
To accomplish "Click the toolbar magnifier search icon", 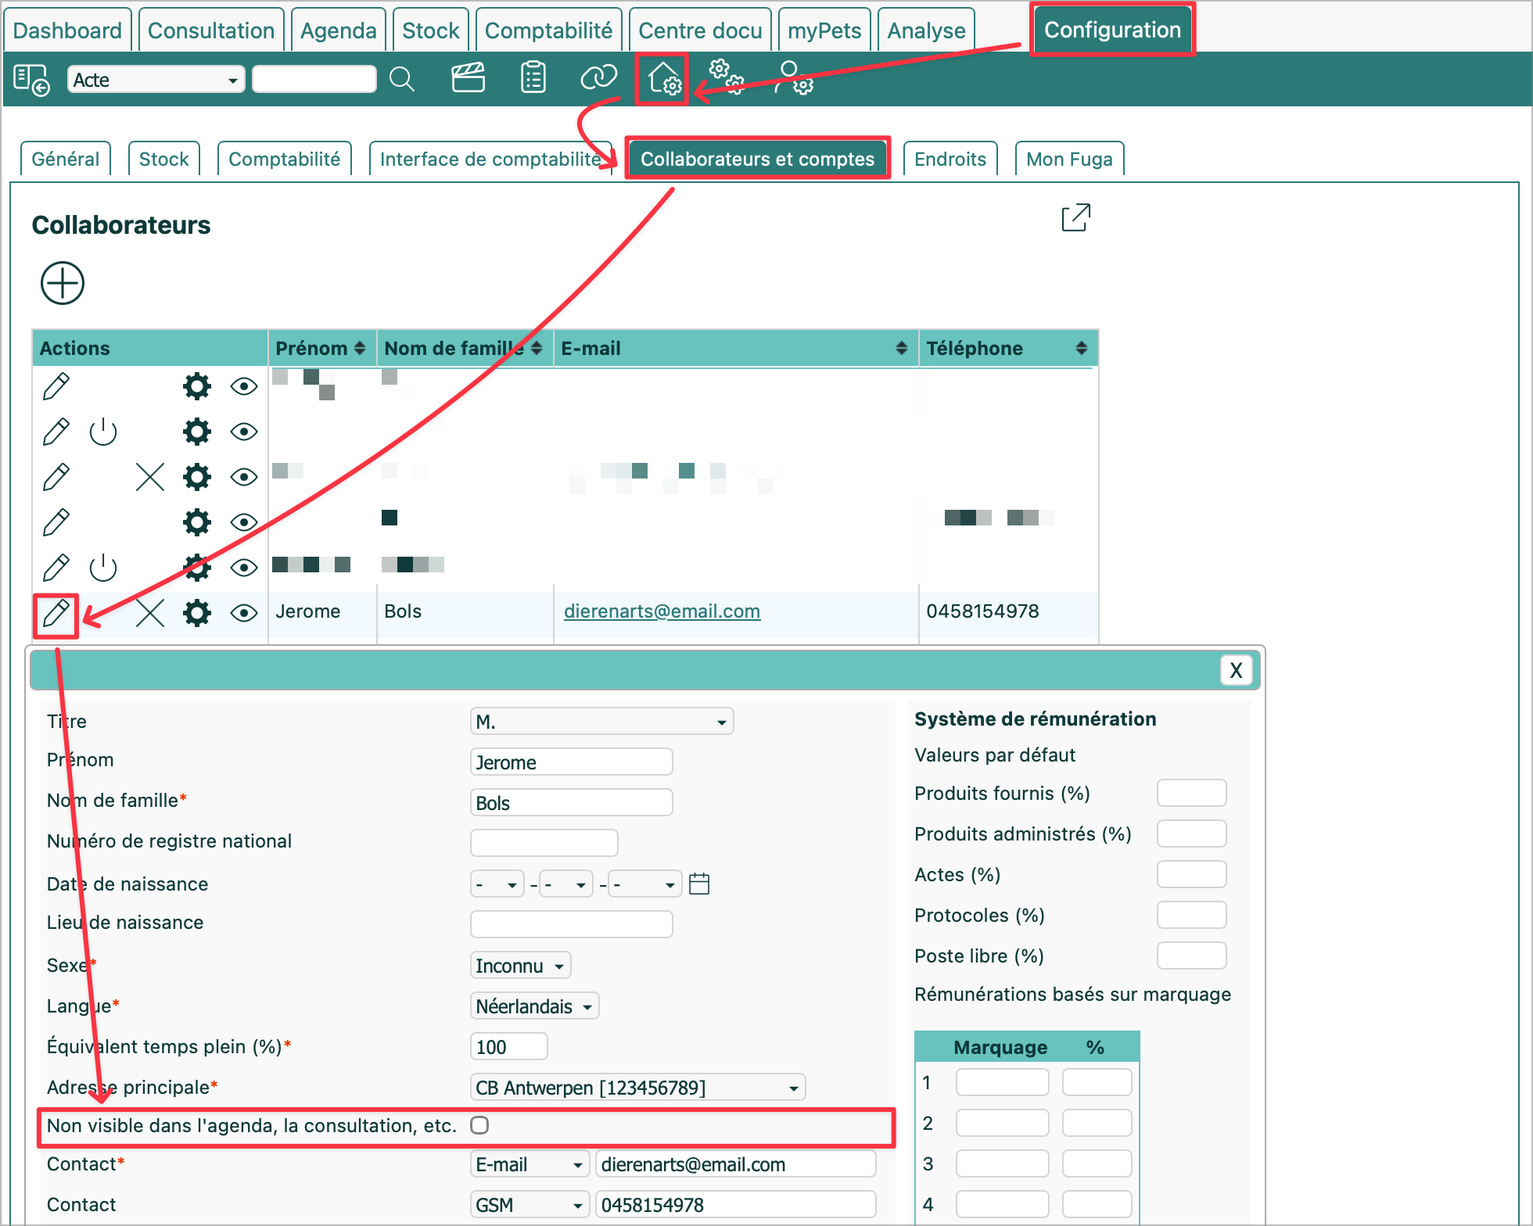I will point(402,79).
